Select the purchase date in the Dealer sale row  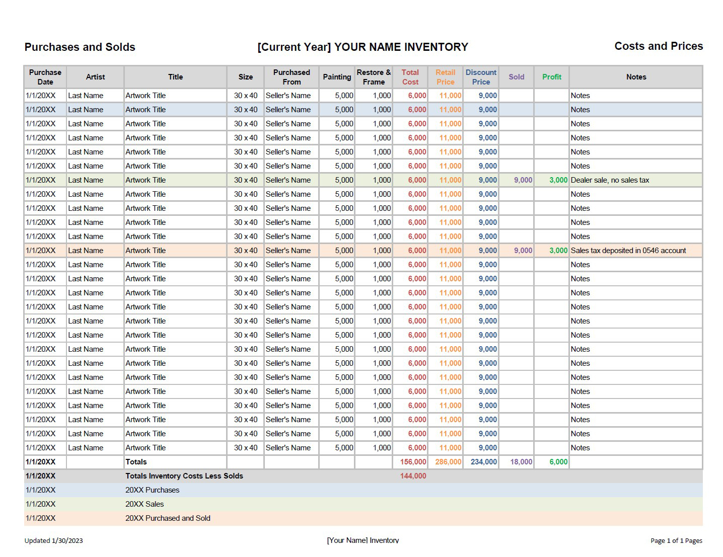[41, 180]
